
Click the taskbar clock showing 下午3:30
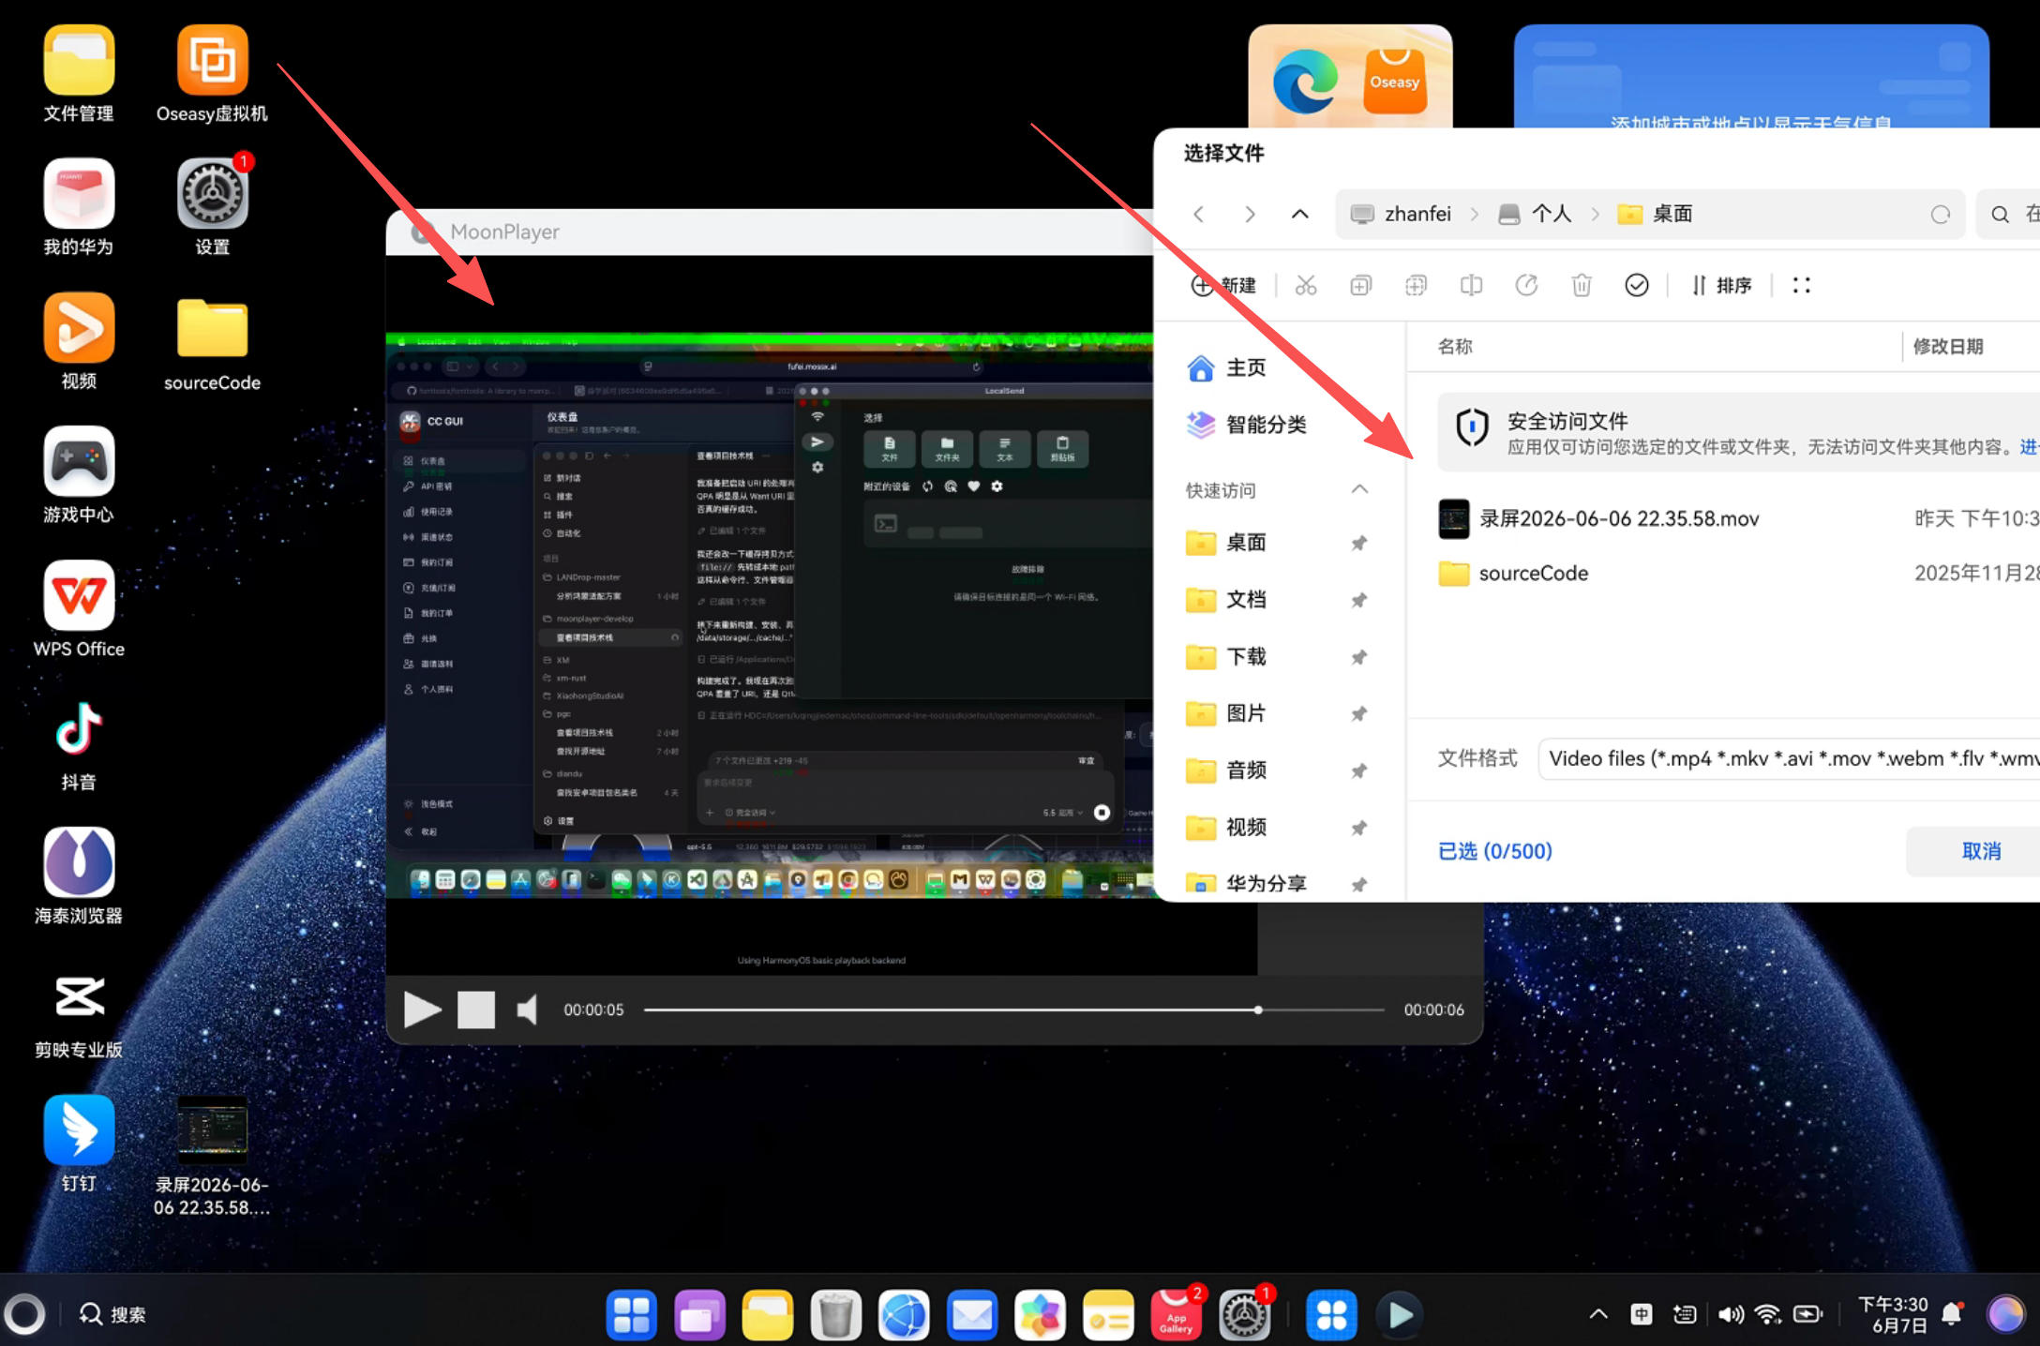pyautogui.click(x=1893, y=1314)
